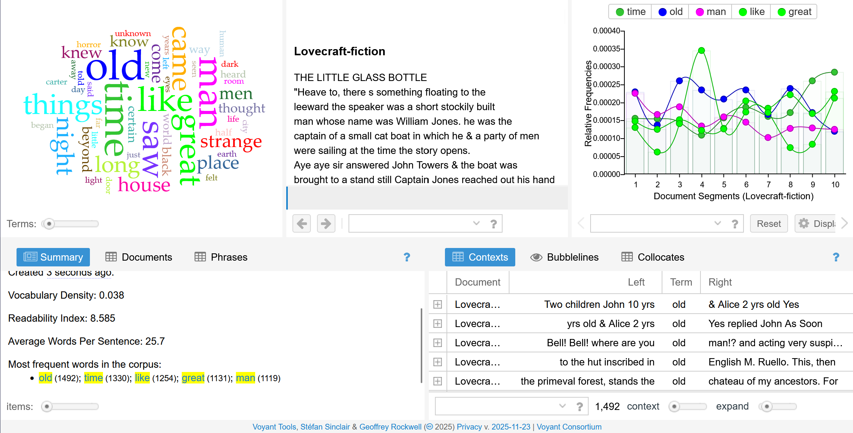The width and height of the screenshot is (853, 433).
Task: Open help for the Summary panel
Action: 407,257
